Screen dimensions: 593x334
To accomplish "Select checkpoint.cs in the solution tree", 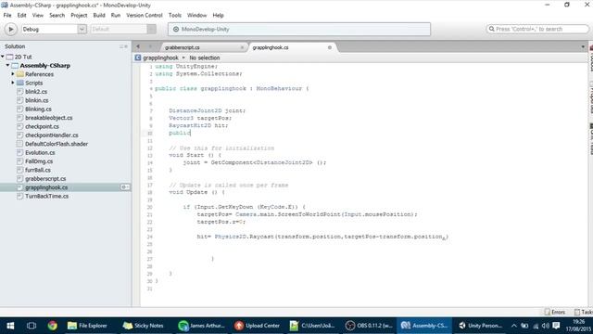I will tap(42, 126).
